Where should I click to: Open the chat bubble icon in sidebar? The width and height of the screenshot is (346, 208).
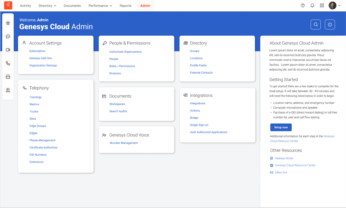pos(8,36)
